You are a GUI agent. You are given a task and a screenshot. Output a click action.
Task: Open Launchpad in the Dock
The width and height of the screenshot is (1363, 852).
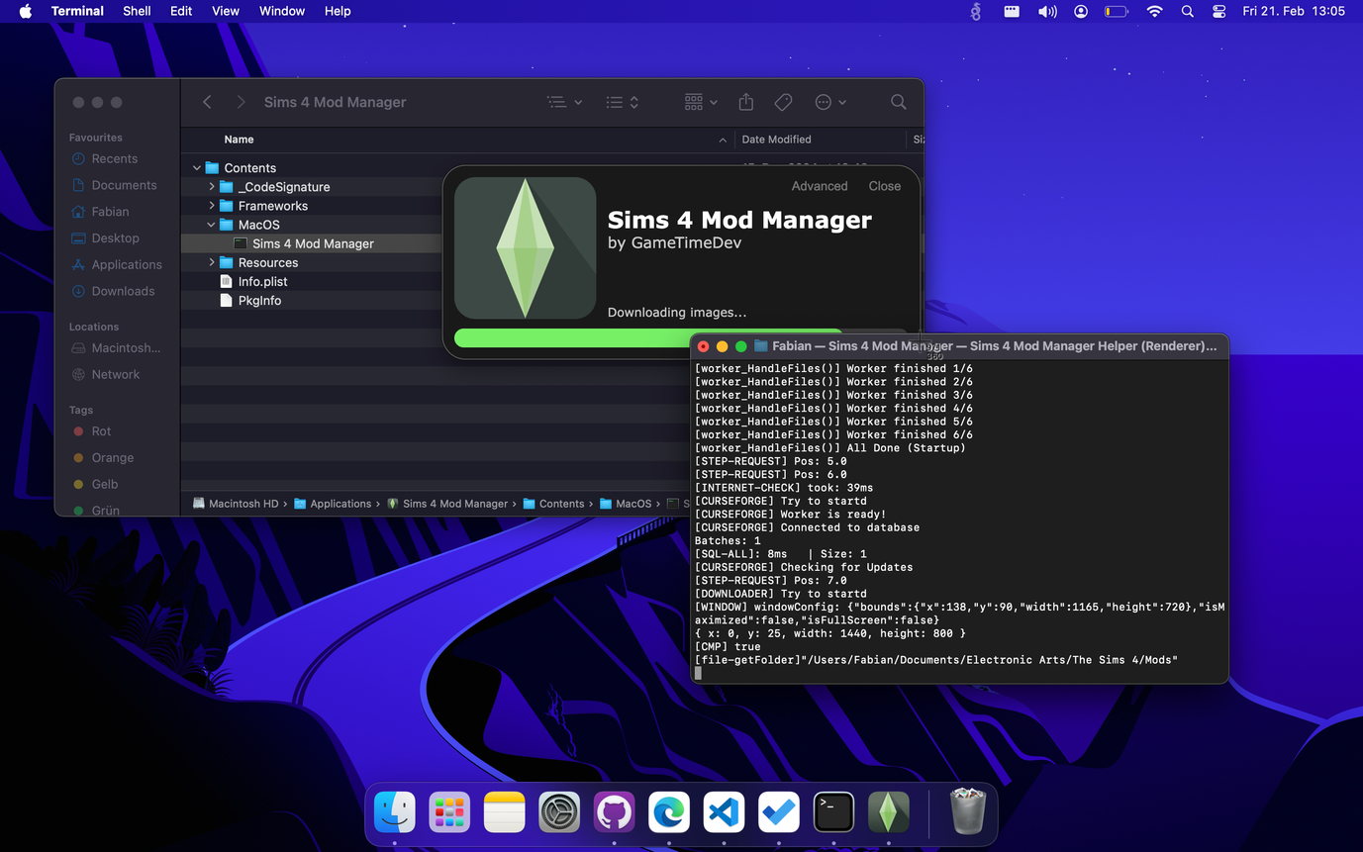(449, 812)
